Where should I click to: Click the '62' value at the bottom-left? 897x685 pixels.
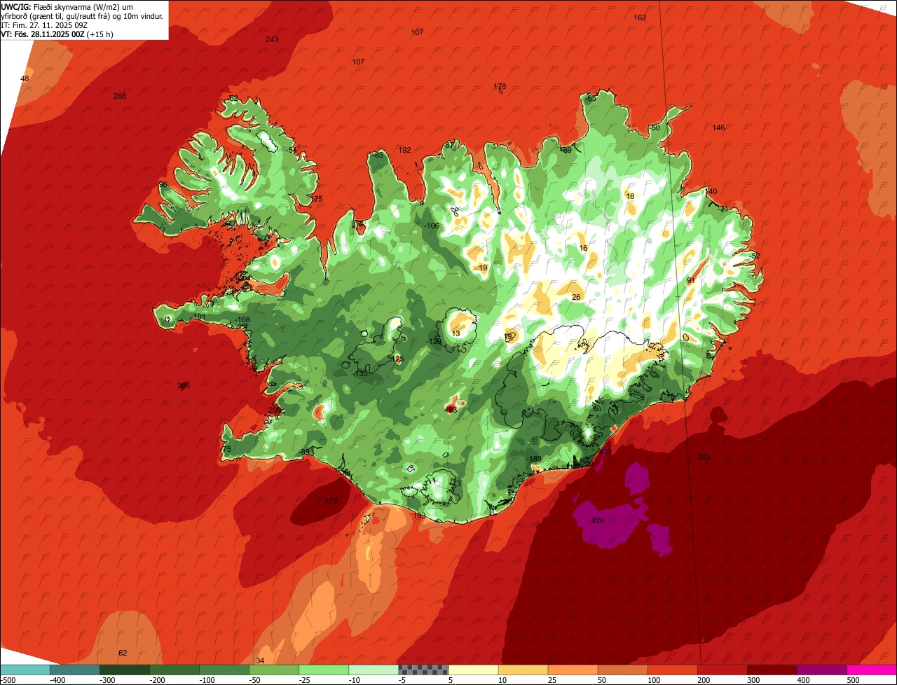click(123, 653)
